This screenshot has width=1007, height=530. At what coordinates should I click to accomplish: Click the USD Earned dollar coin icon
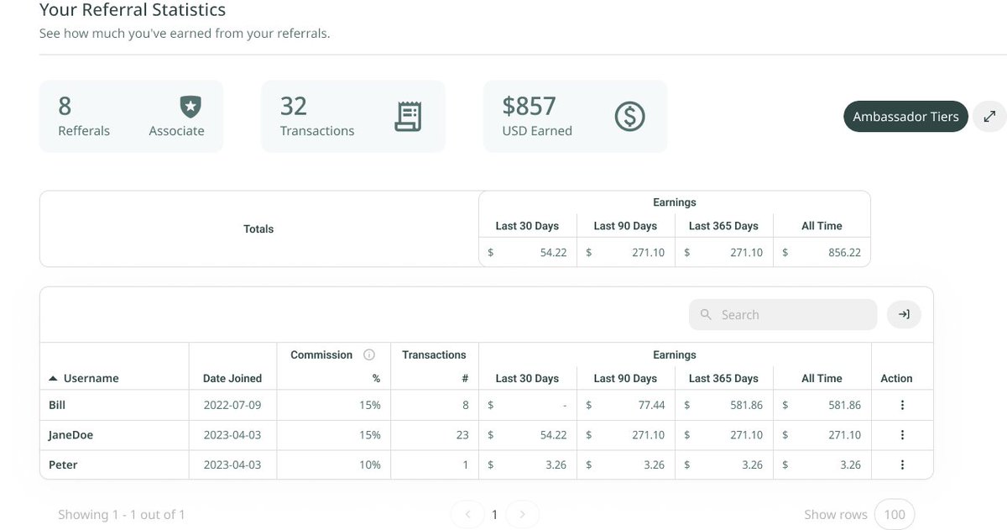(x=629, y=117)
